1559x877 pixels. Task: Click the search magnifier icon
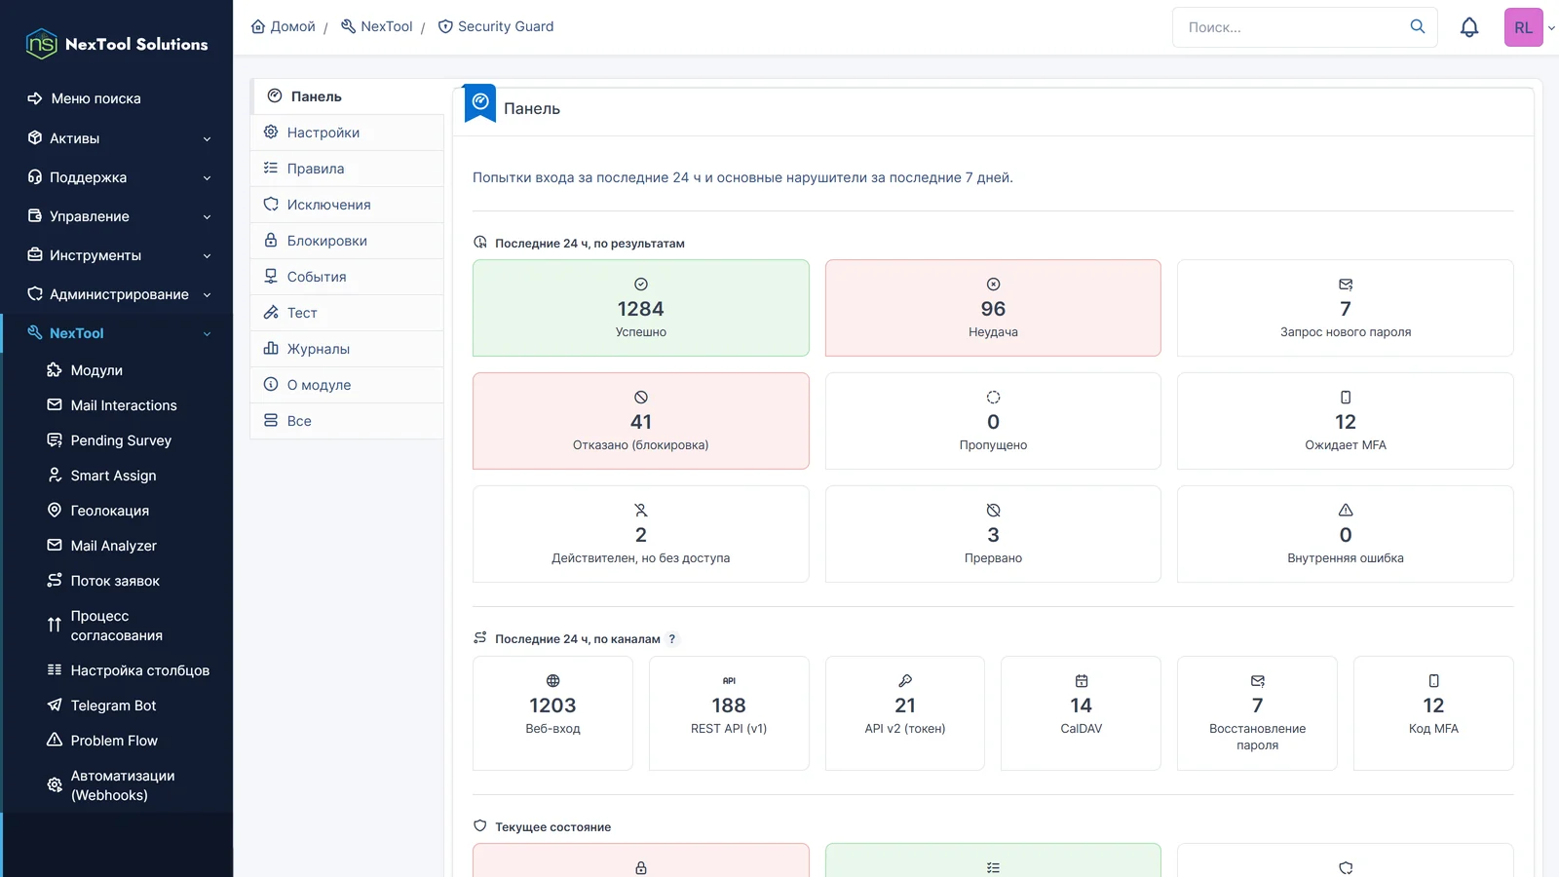pyautogui.click(x=1418, y=26)
